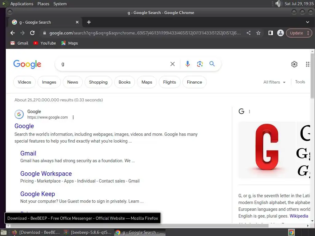Expand the All filters dropdown
This screenshot has width=315, height=236.
[274, 82]
